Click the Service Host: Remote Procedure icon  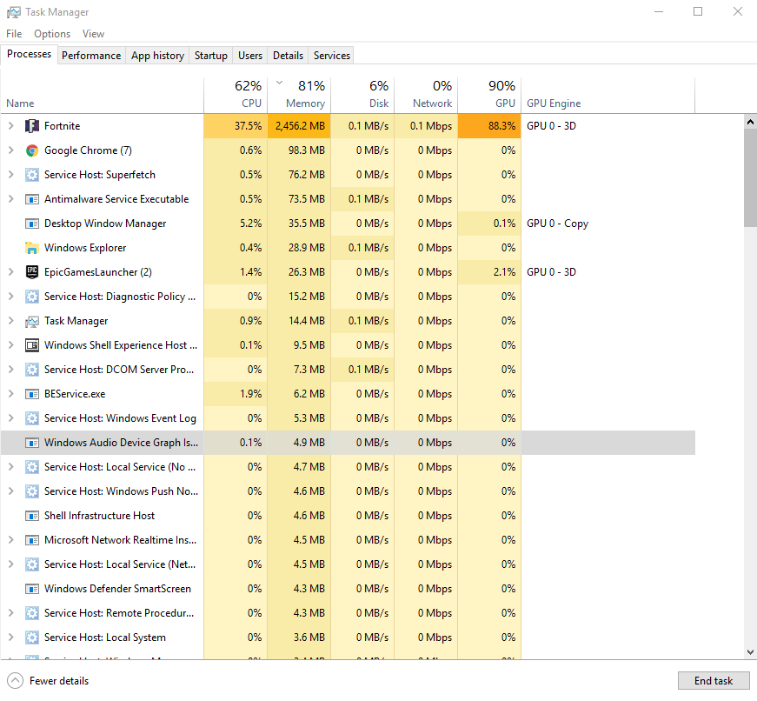(x=32, y=613)
